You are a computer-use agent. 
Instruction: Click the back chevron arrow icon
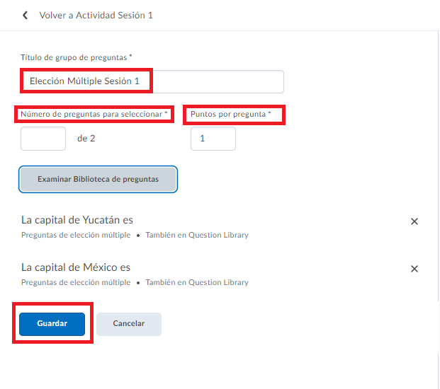pos(26,15)
